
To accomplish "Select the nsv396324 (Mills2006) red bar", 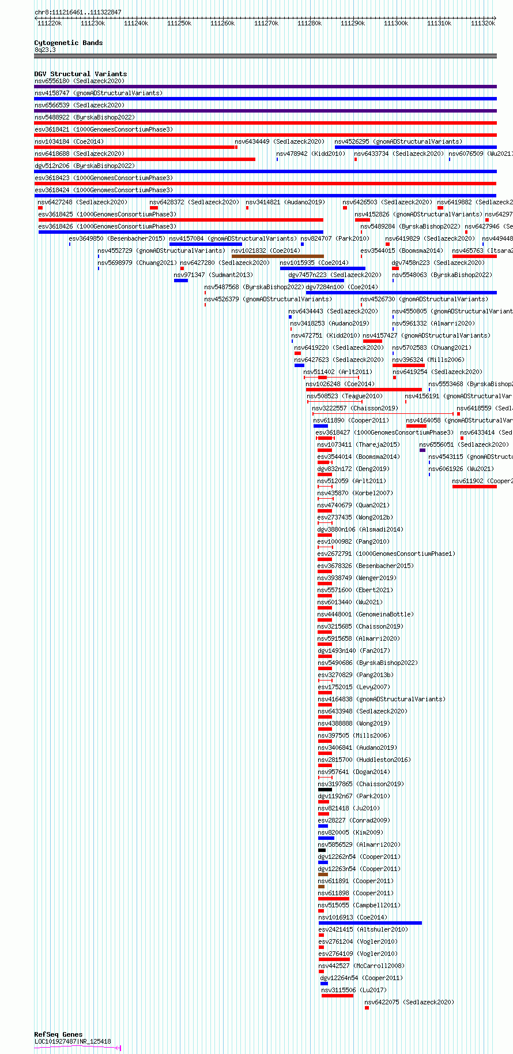I will point(409,365).
